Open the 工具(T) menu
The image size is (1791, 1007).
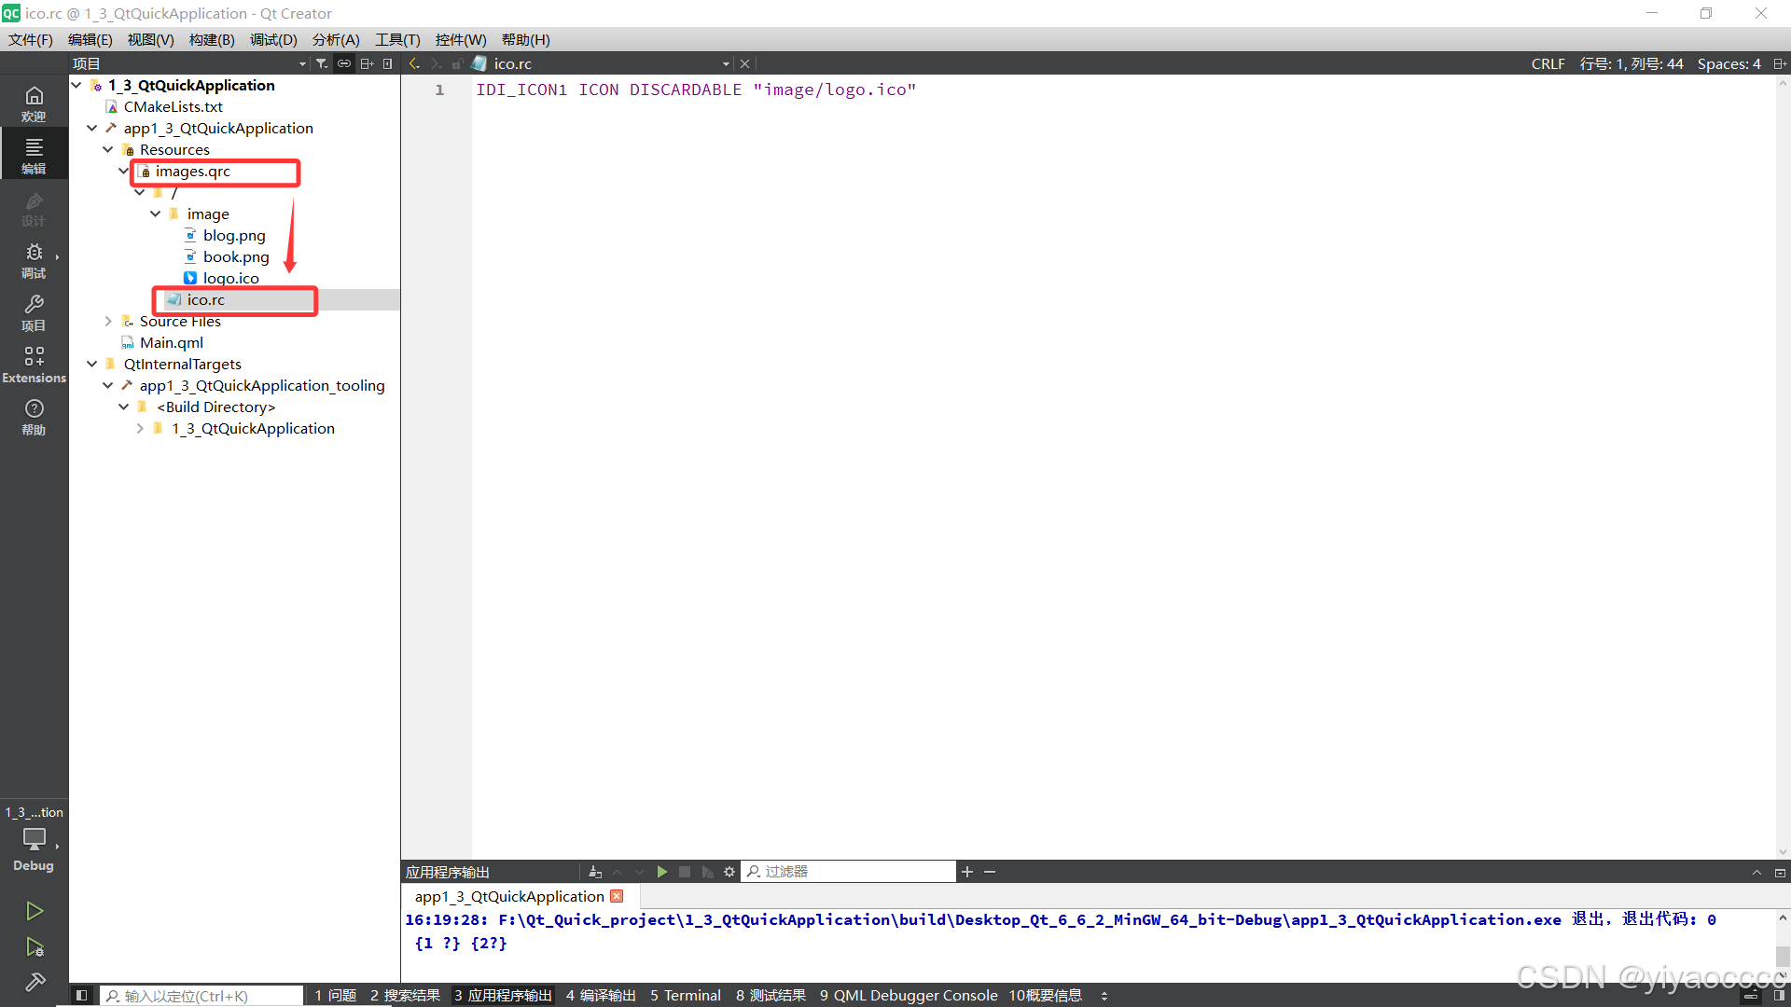coord(396,39)
